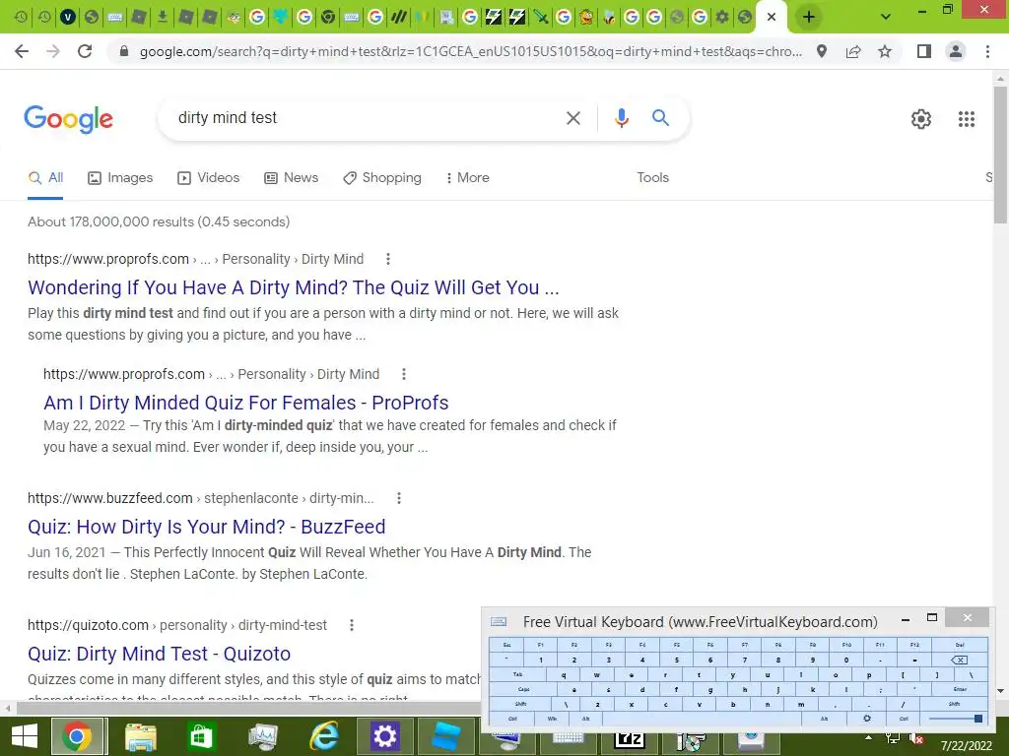Open the Tools search options
The image size is (1009, 756).
[652, 177]
